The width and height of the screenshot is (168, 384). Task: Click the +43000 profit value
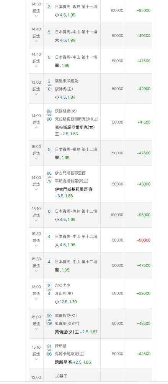(144, 184)
